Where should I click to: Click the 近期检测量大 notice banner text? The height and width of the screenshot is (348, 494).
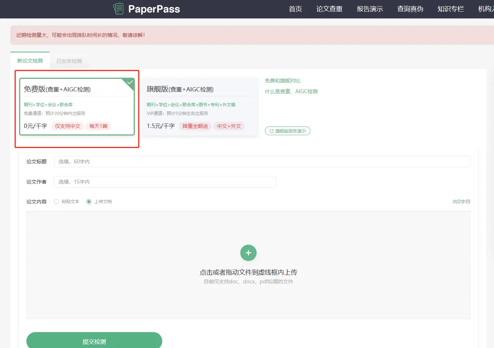[x=81, y=35]
